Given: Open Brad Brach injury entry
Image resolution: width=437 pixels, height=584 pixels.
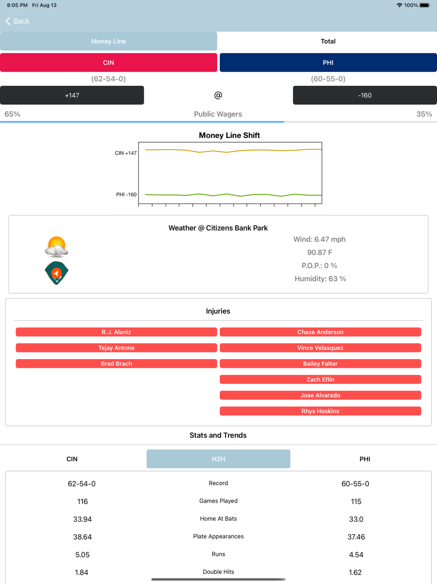Looking at the screenshot, I should coord(116,363).
